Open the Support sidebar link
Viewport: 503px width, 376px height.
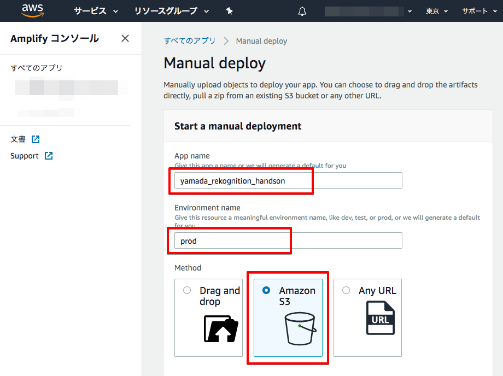[25, 156]
